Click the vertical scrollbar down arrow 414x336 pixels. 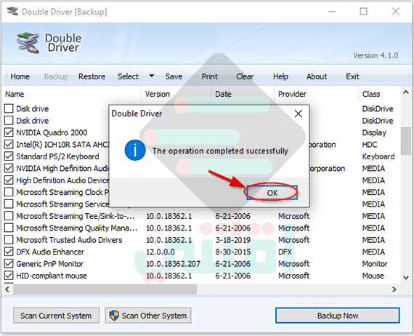click(x=406, y=278)
